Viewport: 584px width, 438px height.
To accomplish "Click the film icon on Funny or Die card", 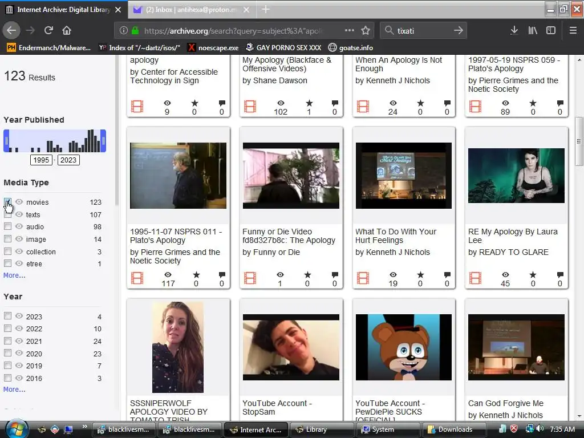I will click(x=250, y=278).
